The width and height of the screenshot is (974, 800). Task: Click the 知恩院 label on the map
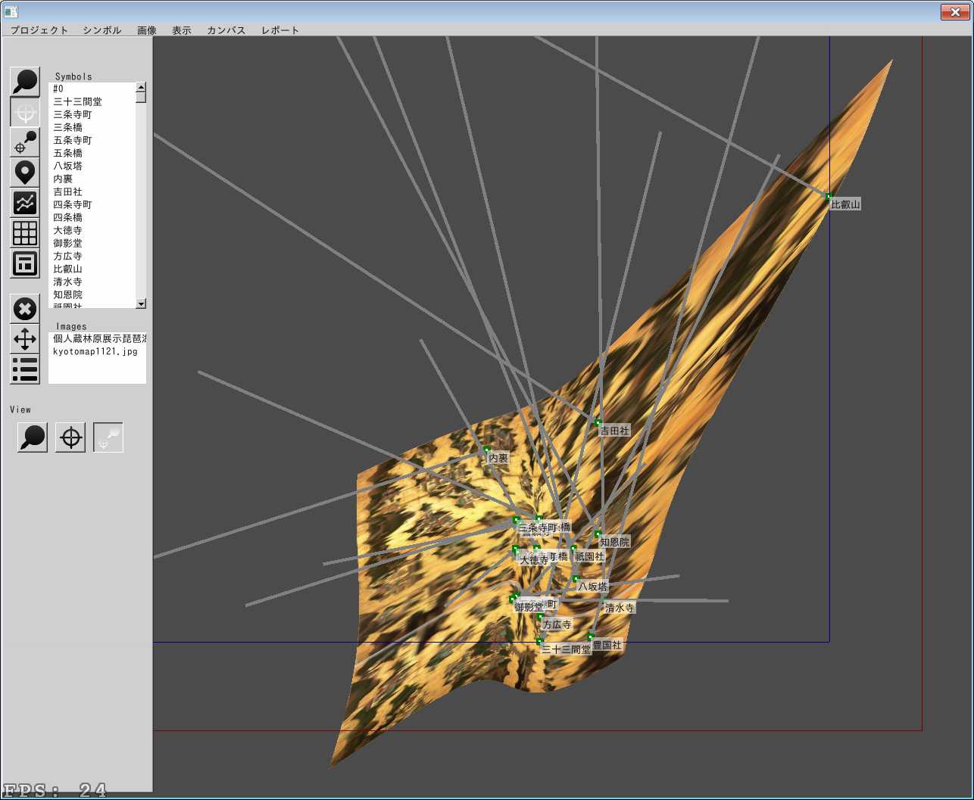[614, 542]
